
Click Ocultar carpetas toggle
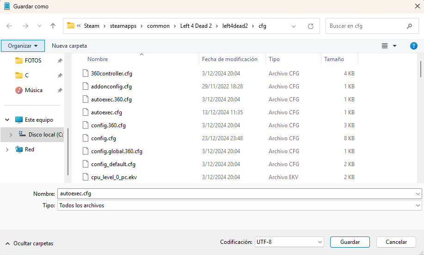pyautogui.click(x=29, y=243)
